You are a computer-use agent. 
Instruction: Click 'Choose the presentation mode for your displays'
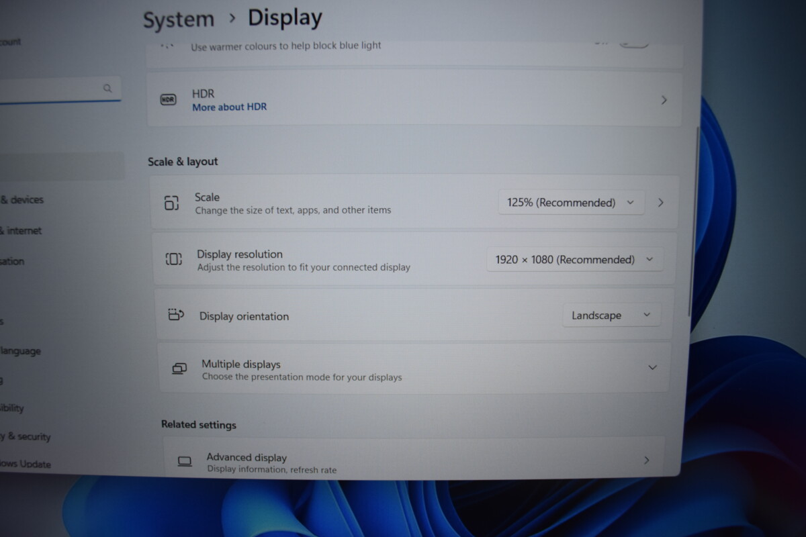[302, 377]
